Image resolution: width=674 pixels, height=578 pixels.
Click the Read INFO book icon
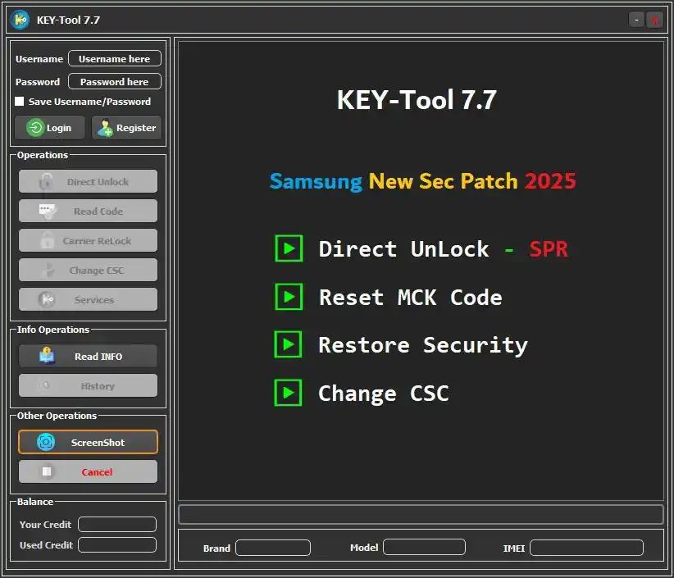point(47,357)
